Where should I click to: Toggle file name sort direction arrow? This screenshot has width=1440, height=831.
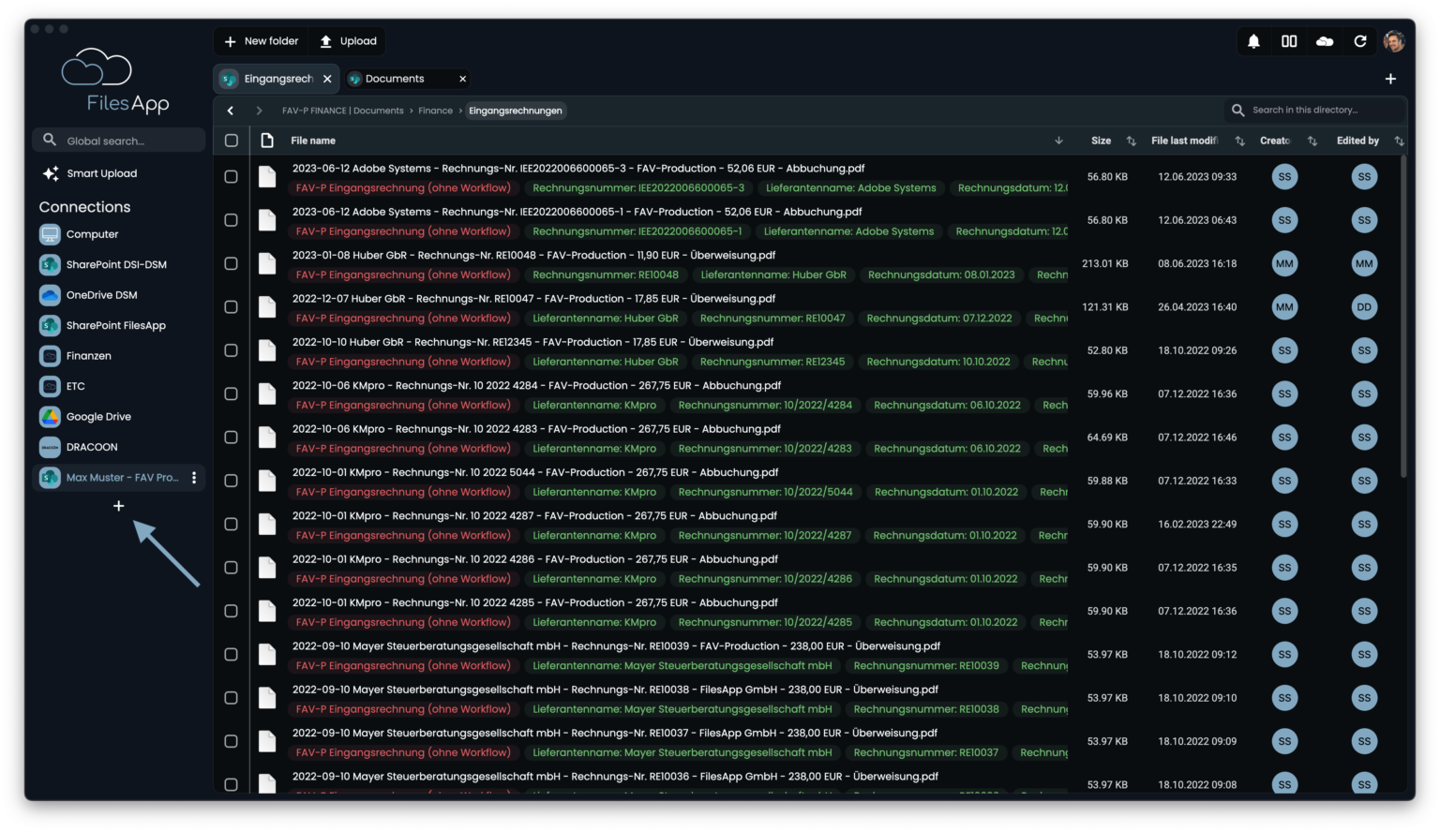click(1058, 141)
